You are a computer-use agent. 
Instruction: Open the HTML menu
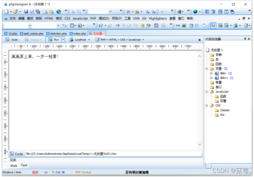click(x=49, y=18)
